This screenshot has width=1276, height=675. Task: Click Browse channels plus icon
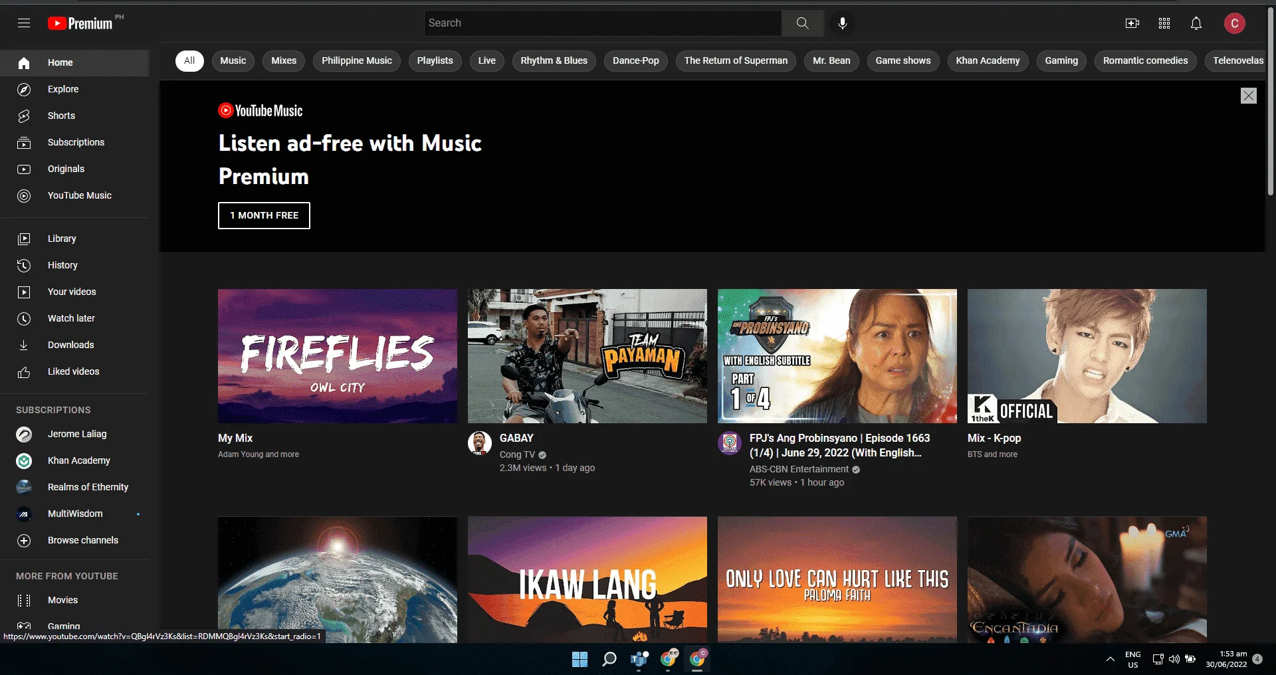coord(24,540)
